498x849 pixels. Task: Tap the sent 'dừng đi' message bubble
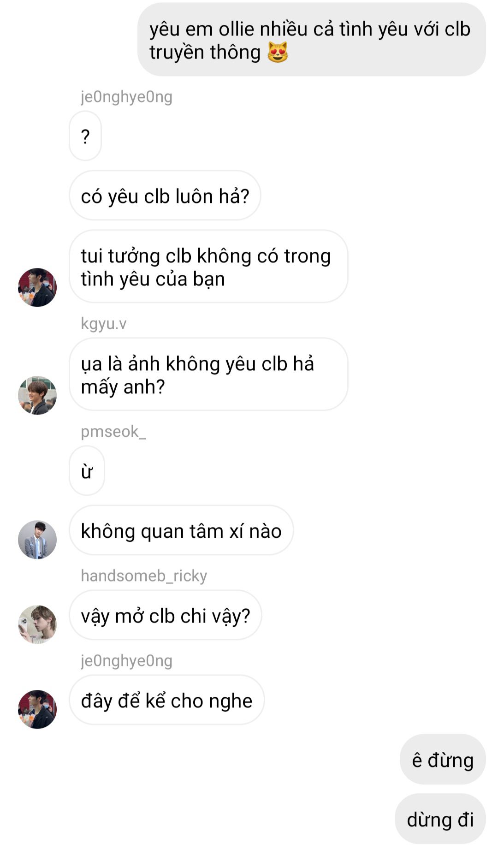440,819
